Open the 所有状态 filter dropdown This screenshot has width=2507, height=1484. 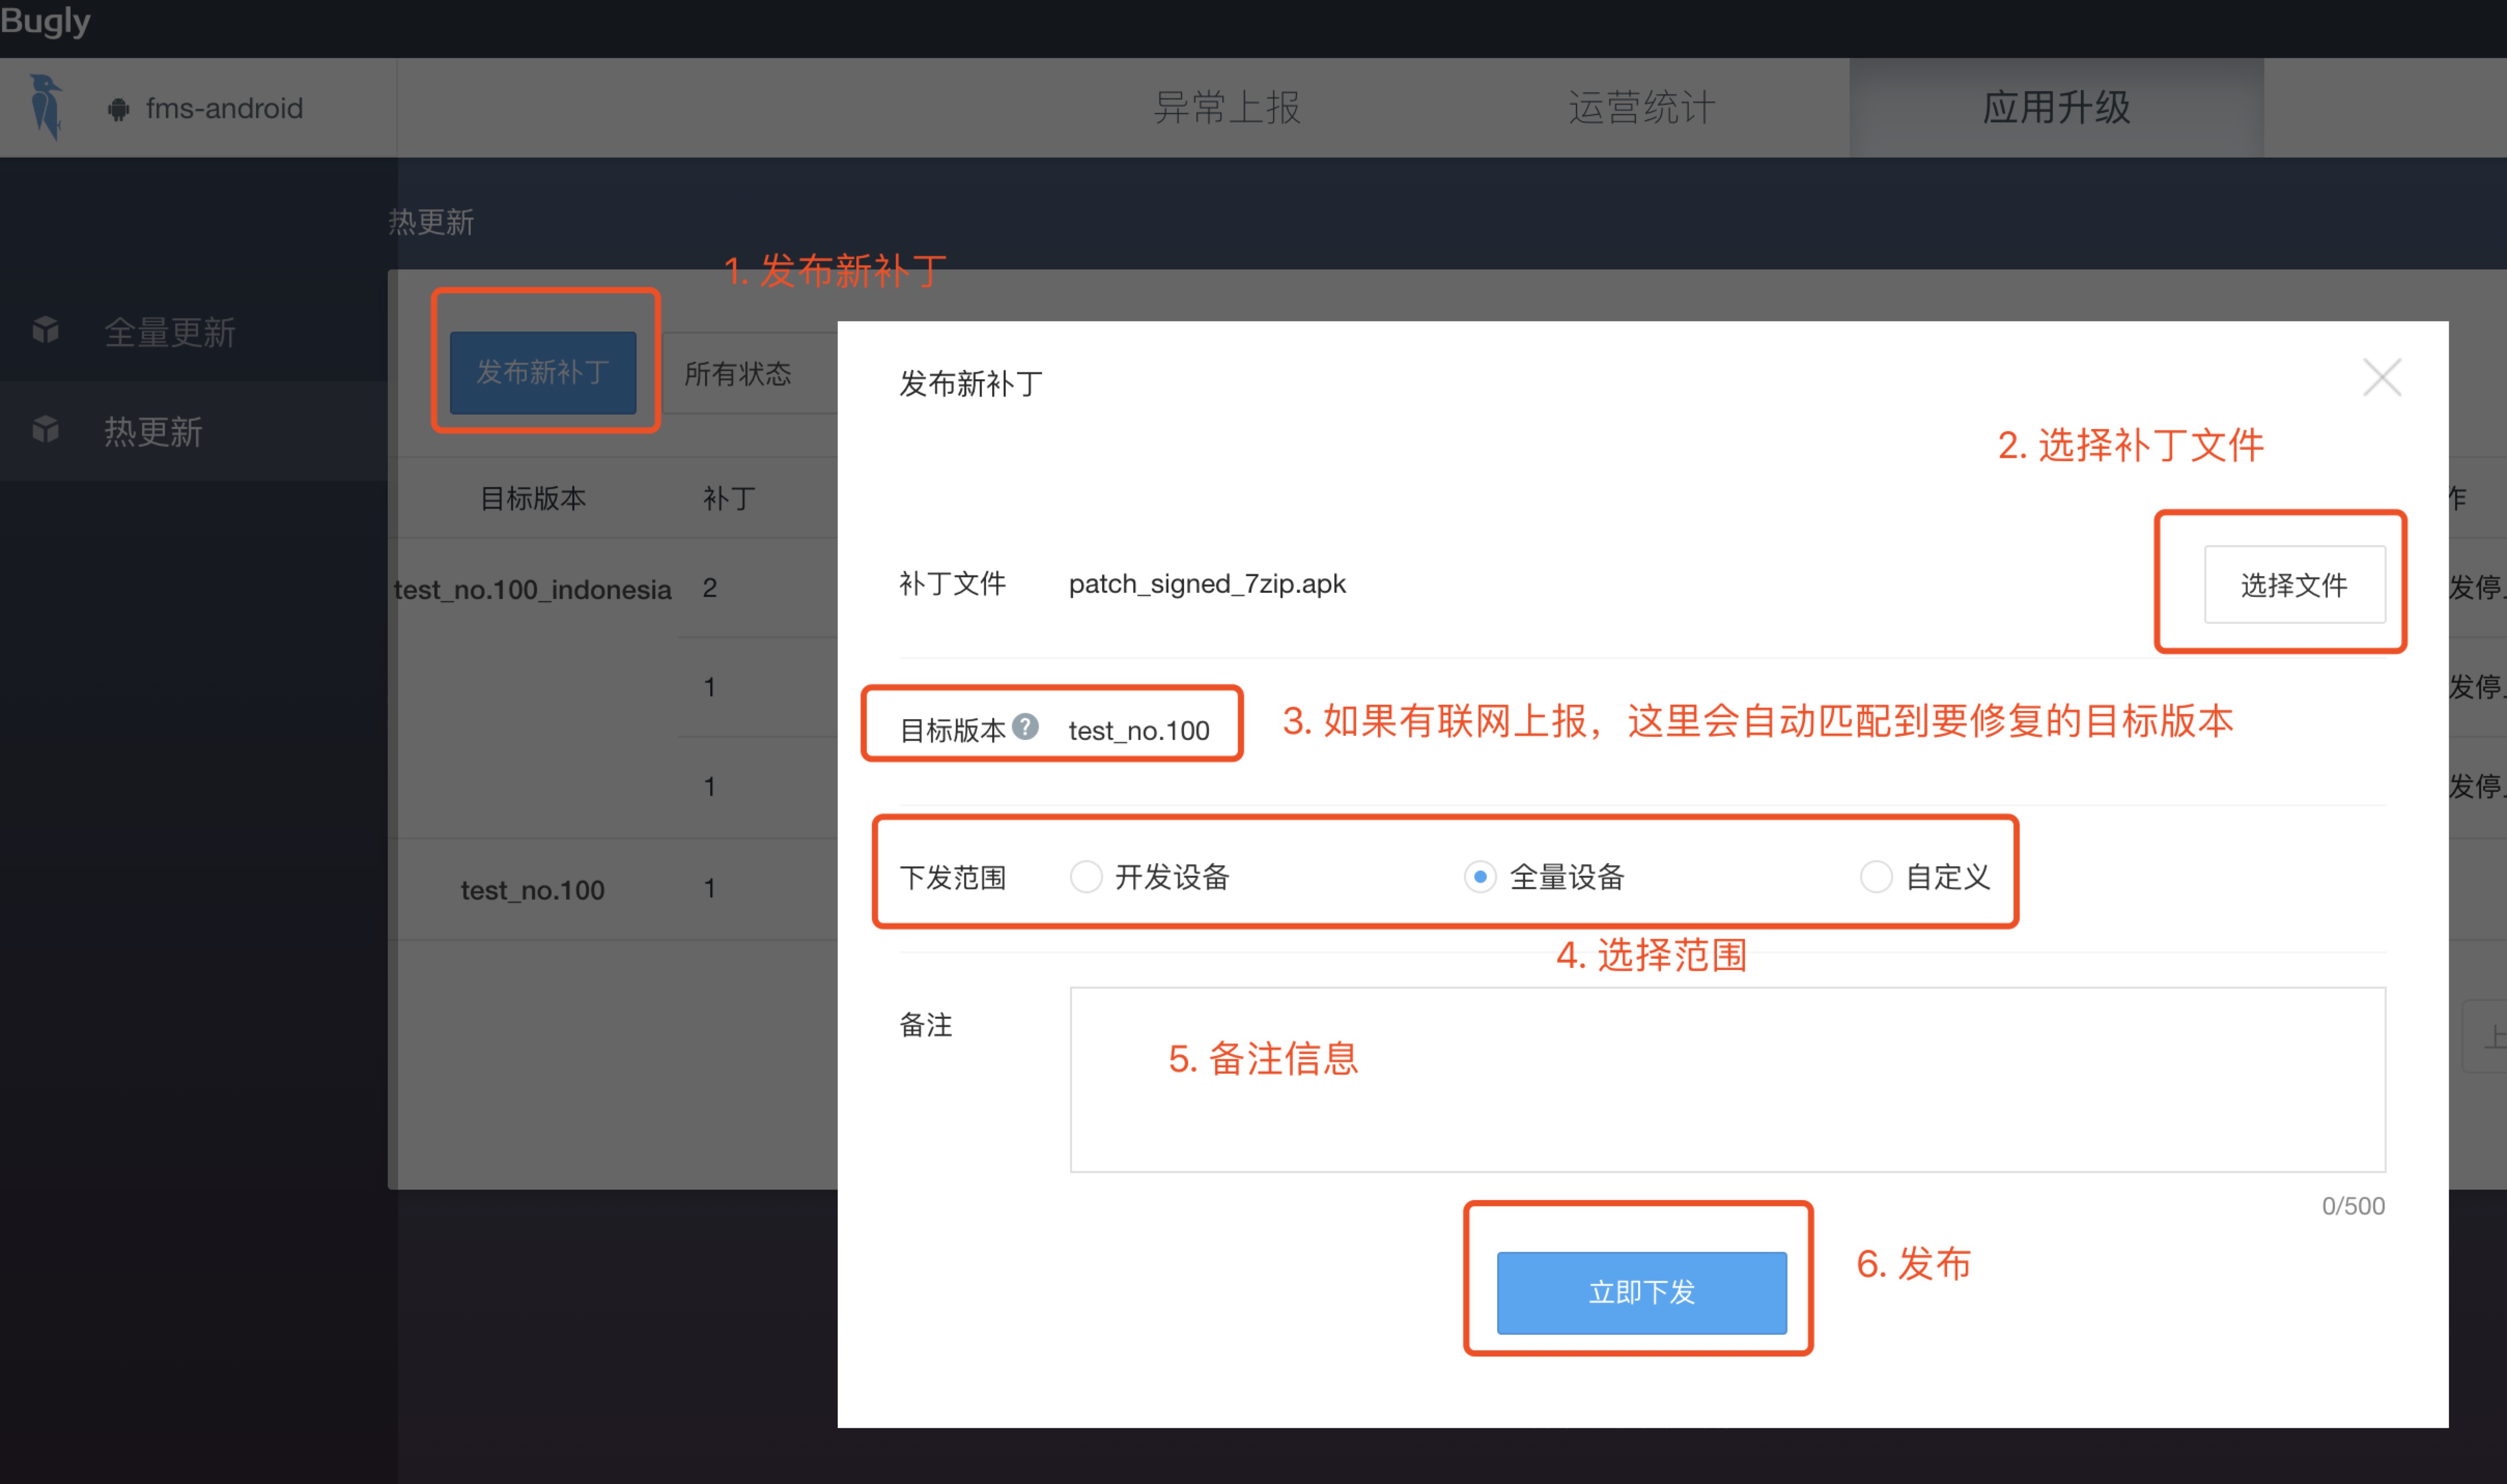point(738,374)
